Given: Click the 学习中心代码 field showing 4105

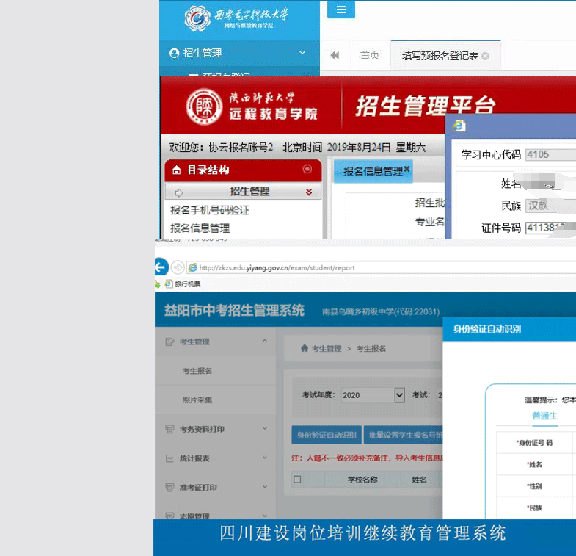Looking at the screenshot, I should [550, 154].
